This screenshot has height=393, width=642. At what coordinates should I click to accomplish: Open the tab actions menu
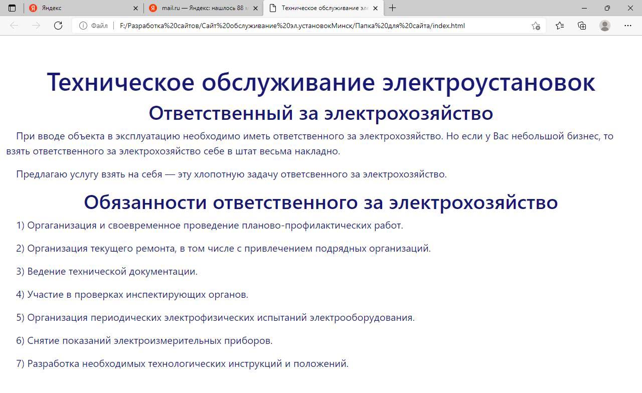click(x=12, y=8)
